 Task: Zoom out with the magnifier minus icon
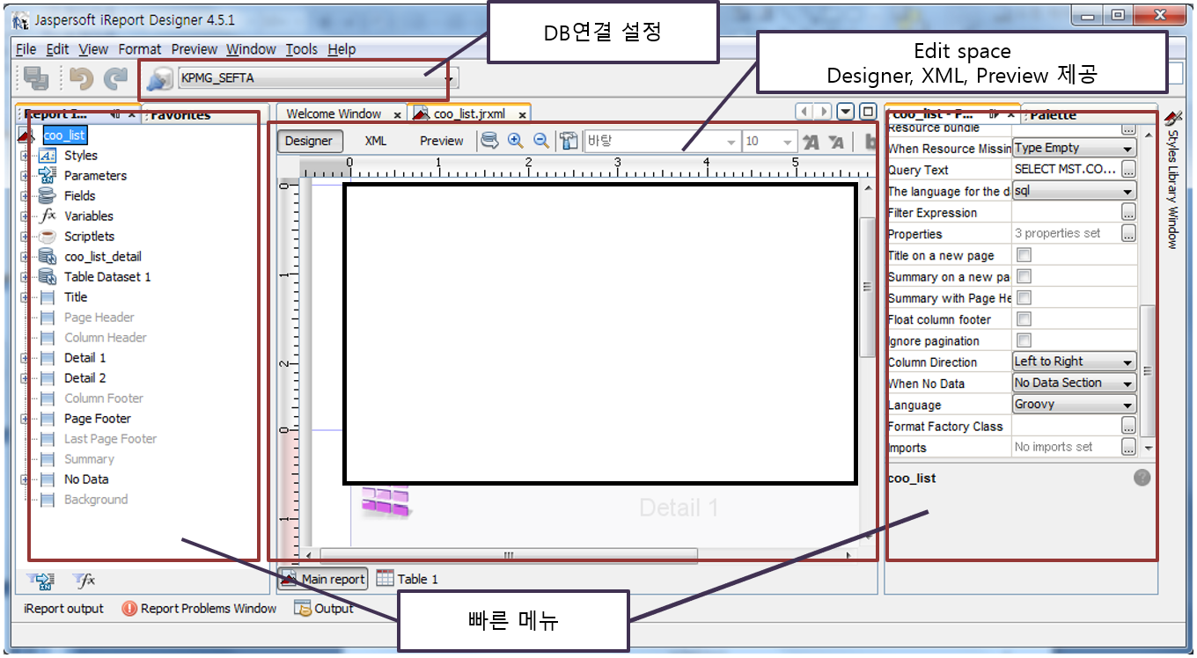541,141
